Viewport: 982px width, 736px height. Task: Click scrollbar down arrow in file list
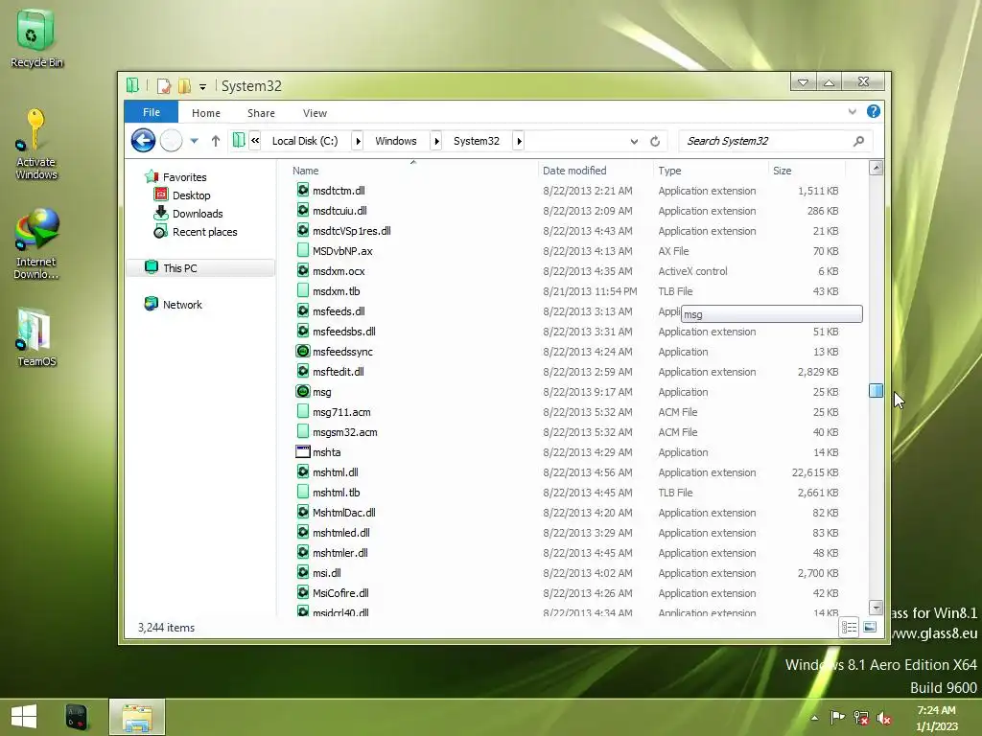pyautogui.click(x=877, y=607)
